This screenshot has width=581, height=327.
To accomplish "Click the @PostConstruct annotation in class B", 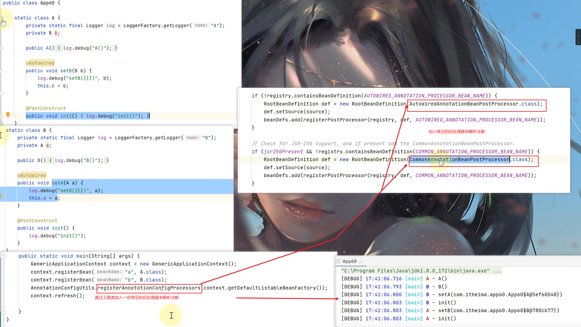I will pos(37,221).
